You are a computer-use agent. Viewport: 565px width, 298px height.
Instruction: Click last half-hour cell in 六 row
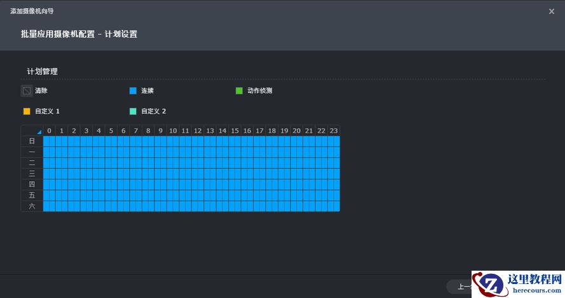click(337, 206)
